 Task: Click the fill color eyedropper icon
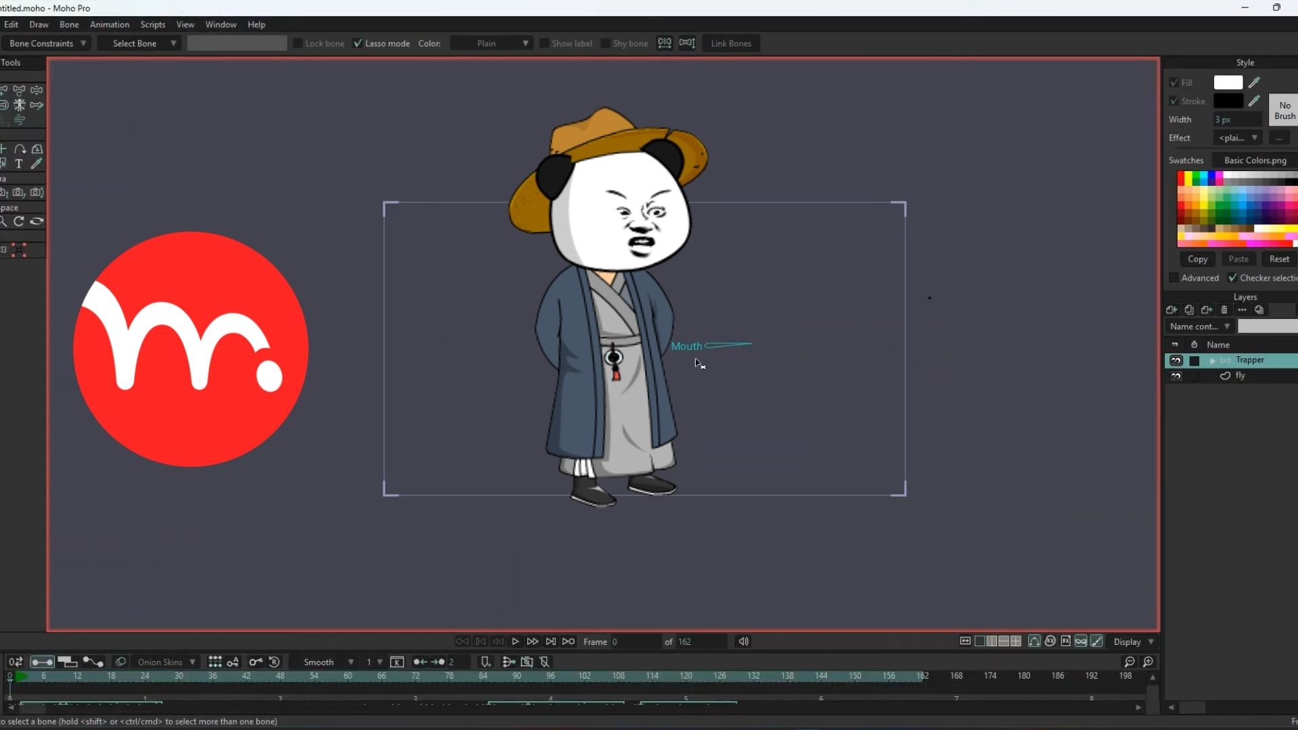[x=1254, y=82]
